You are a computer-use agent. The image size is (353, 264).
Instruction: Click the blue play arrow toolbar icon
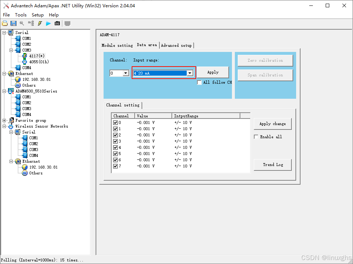(x=49, y=23)
